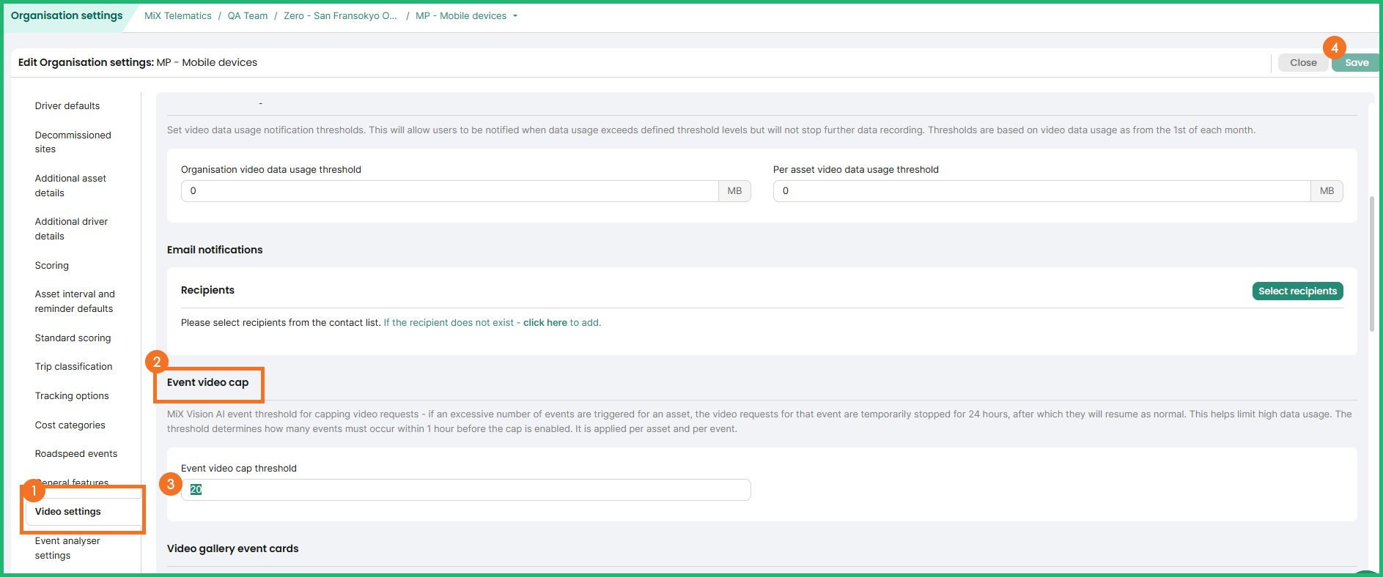Open MiX Telematics breadcrumb

(x=177, y=16)
